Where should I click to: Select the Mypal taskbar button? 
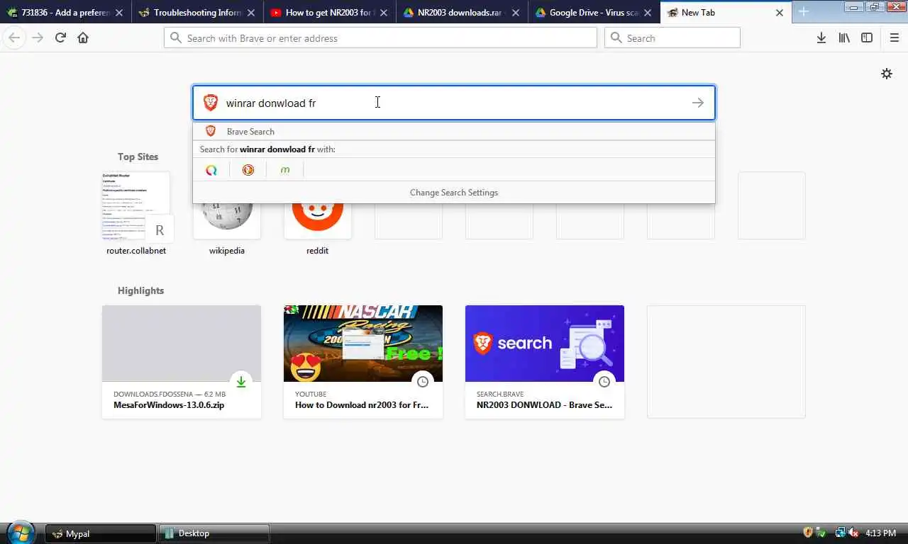pyautogui.click(x=101, y=533)
